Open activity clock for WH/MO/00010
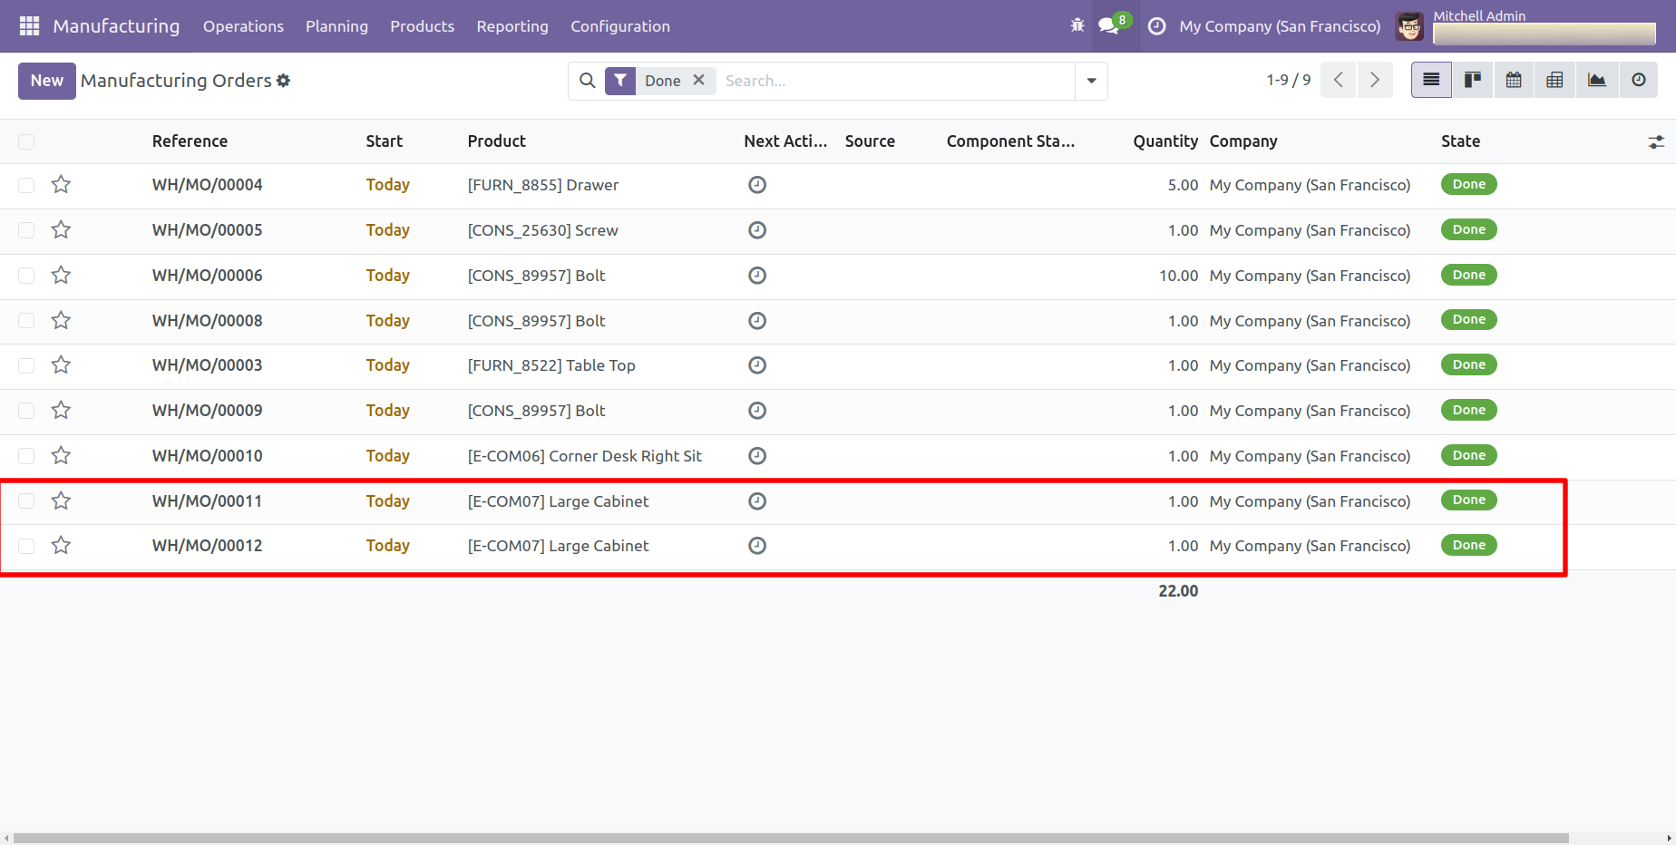The height and width of the screenshot is (845, 1676). (757, 456)
